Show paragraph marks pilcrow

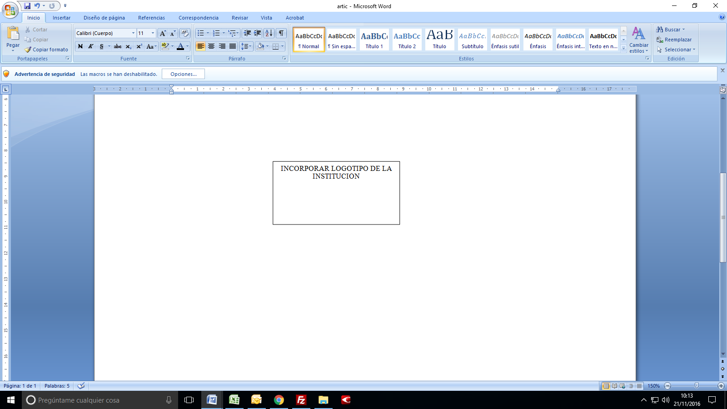(x=281, y=33)
